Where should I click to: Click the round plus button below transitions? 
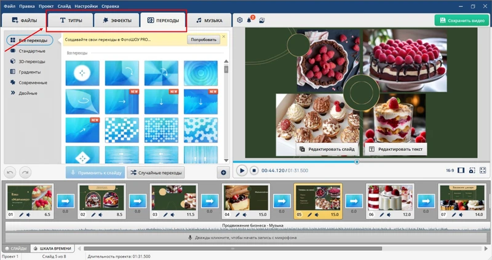pos(223,173)
